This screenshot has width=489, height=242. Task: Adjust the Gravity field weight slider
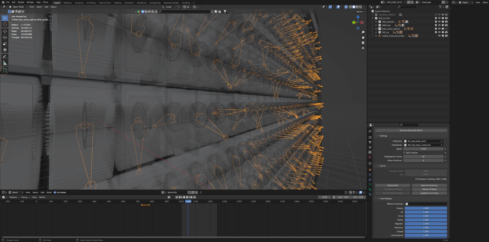(425, 208)
